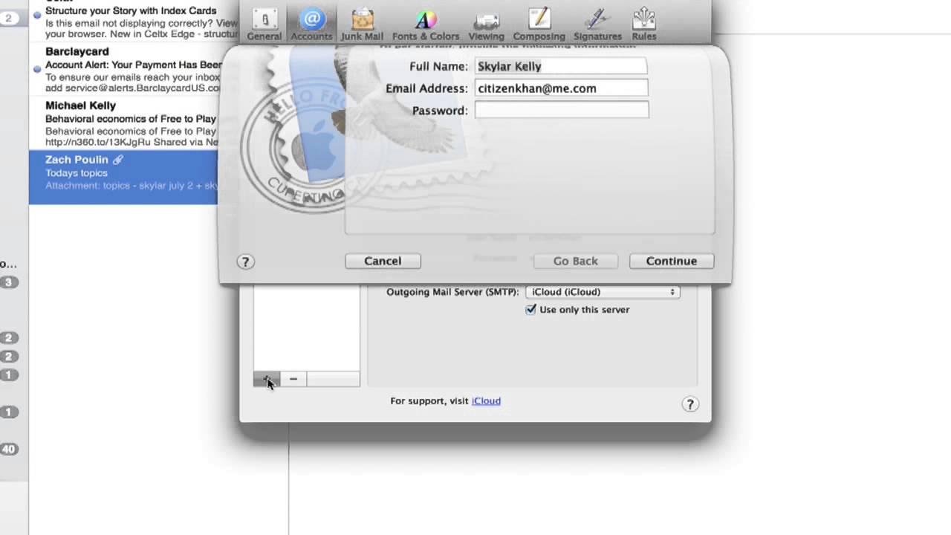Open Viewing preferences pane
This screenshot has width=951, height=535.
pos(486,23)
